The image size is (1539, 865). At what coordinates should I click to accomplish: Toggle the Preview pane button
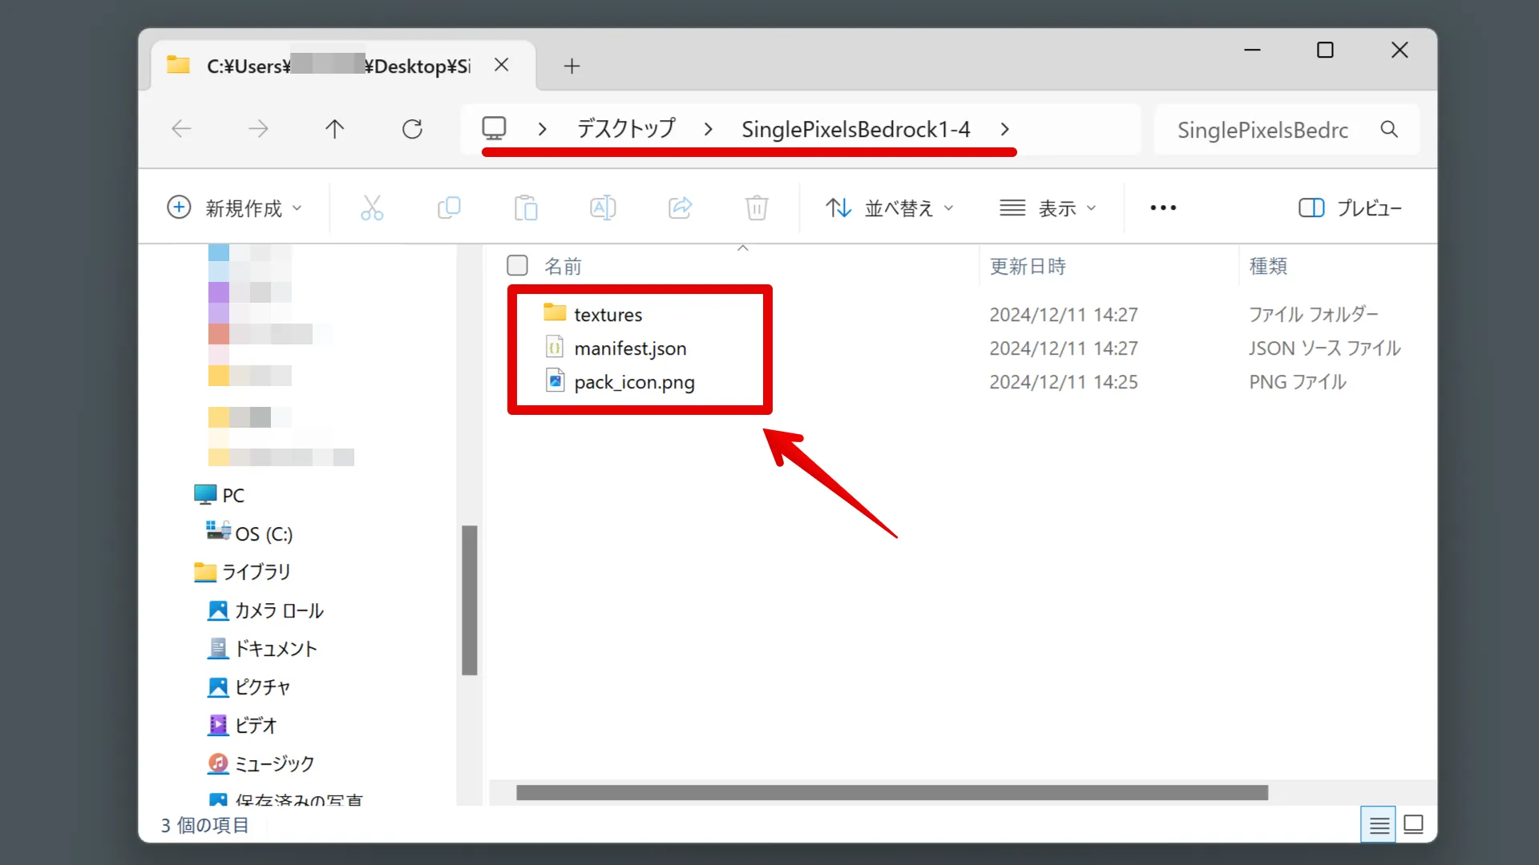[1350, 208]
